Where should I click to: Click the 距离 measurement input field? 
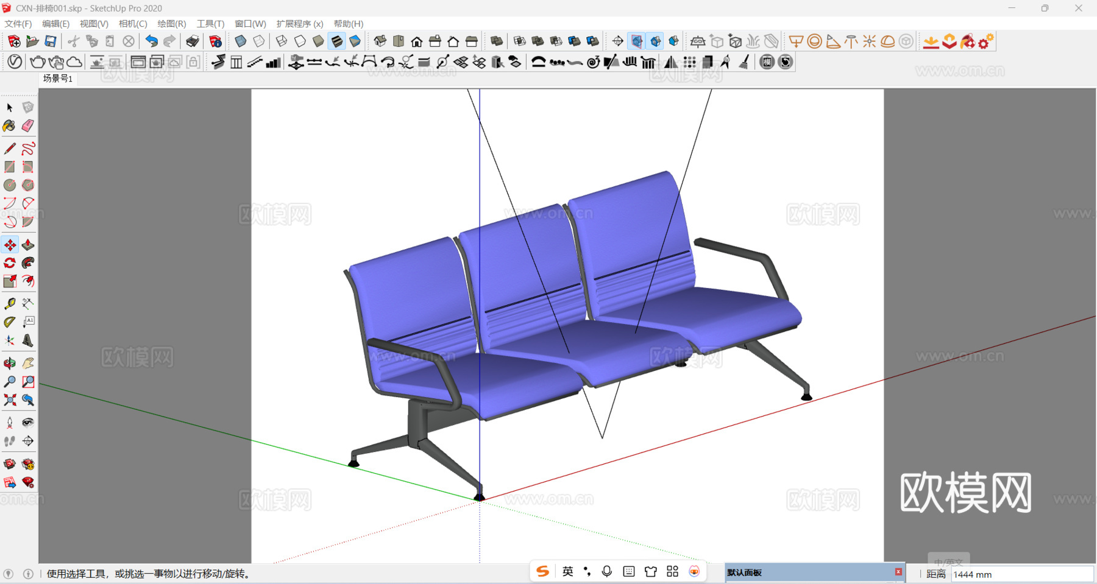tap(1021, 574)
